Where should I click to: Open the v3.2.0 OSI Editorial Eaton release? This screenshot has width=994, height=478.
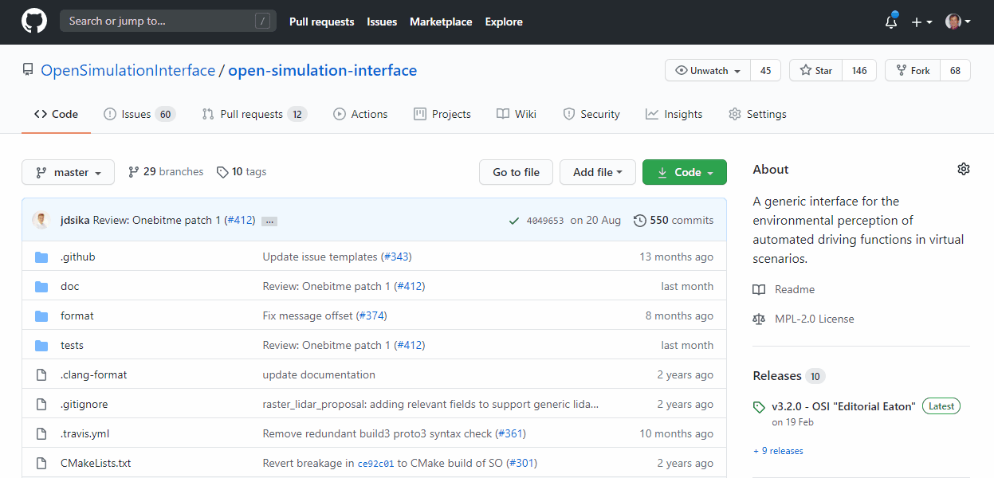844,406
